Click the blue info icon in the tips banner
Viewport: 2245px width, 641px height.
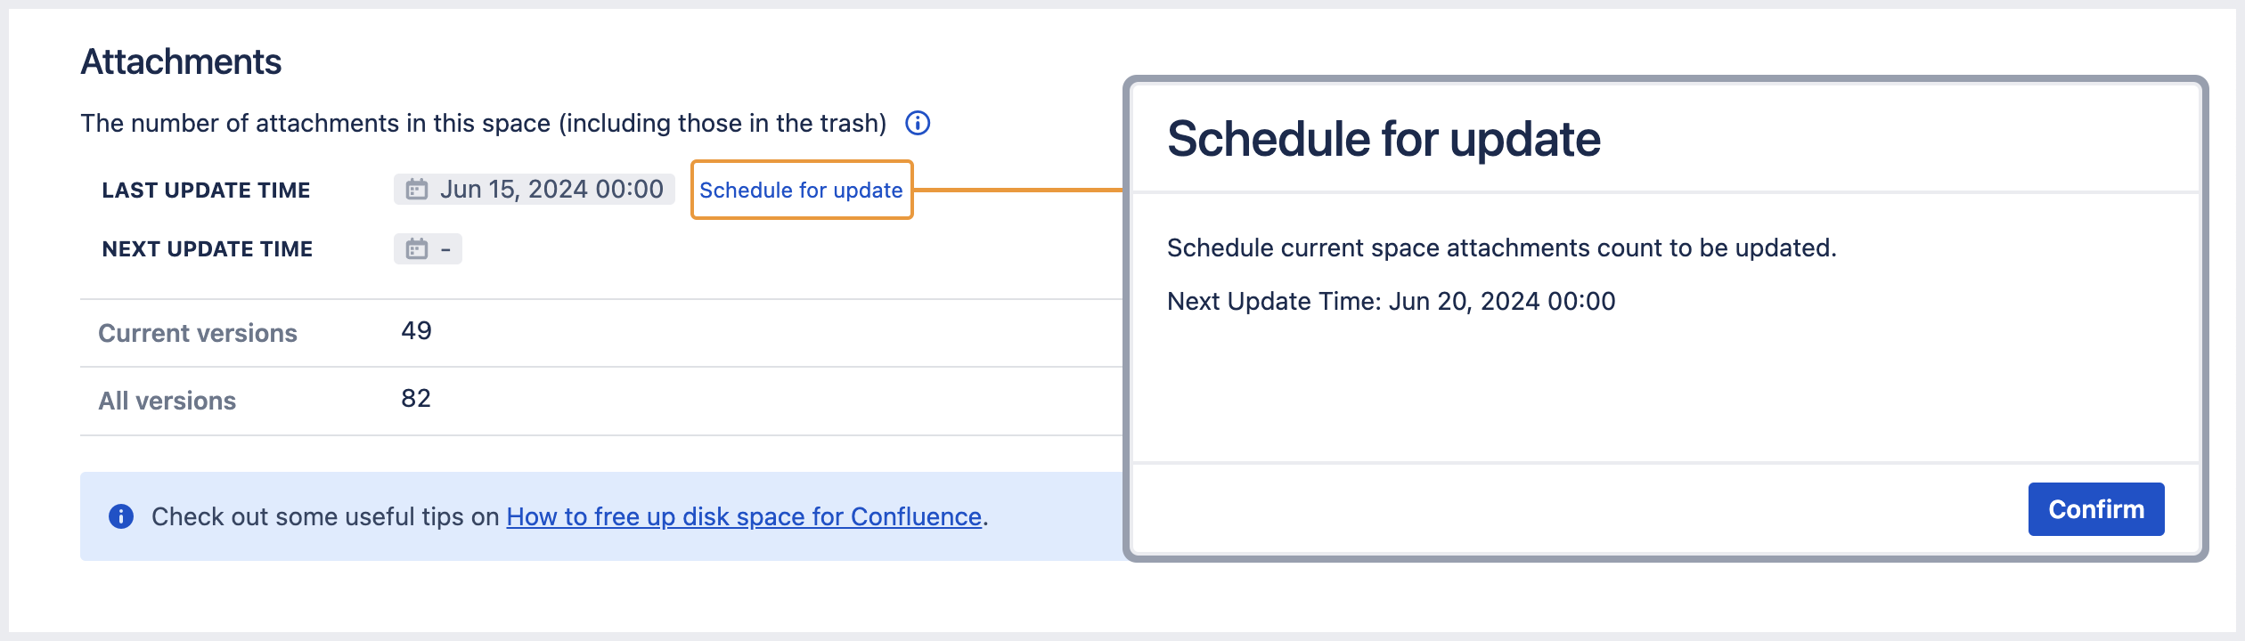[121, 516]
